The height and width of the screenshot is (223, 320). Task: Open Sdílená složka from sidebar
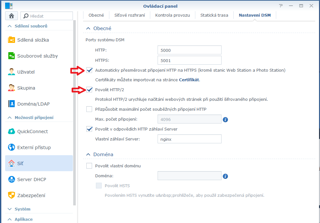(x=33, y=40)
